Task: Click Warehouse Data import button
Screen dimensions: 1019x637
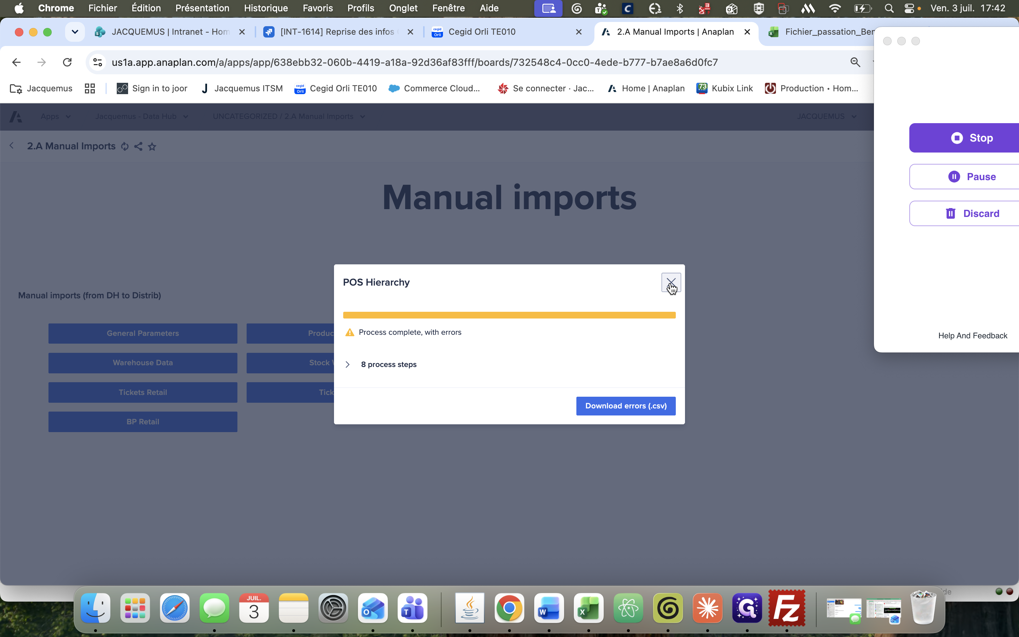Action: click(143, 363)
